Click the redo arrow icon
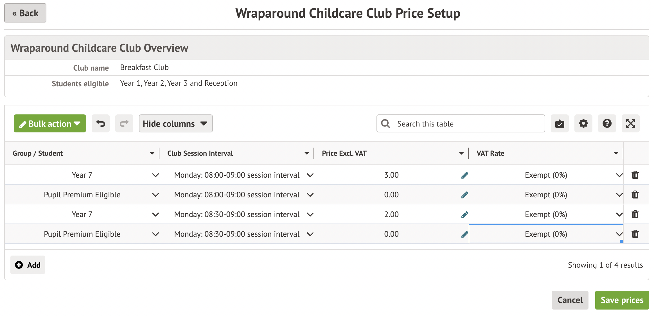The width and height of the screenshot is (654, 316). (124, 123)
